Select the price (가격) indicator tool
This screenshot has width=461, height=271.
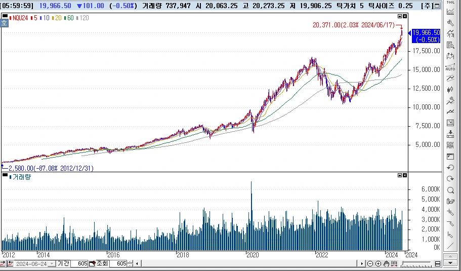[x=450, y=34]
